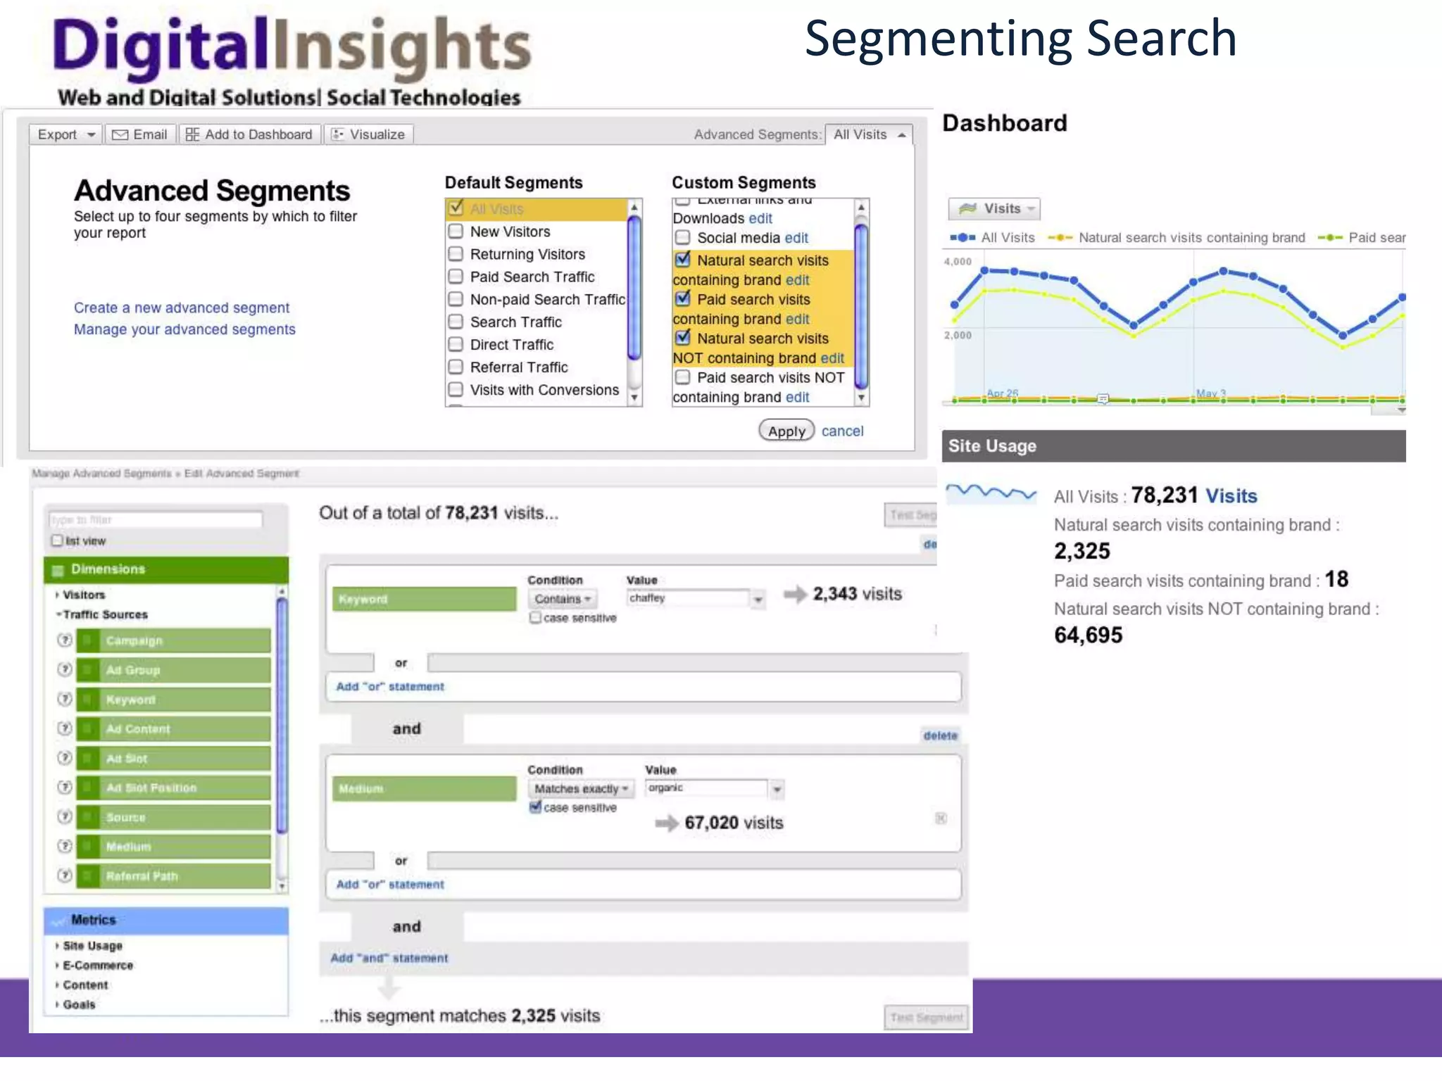This screenshot has width=1442, height=1081.
Task: Click help icon next to Campaign dimension
Action: pos(65,640)
